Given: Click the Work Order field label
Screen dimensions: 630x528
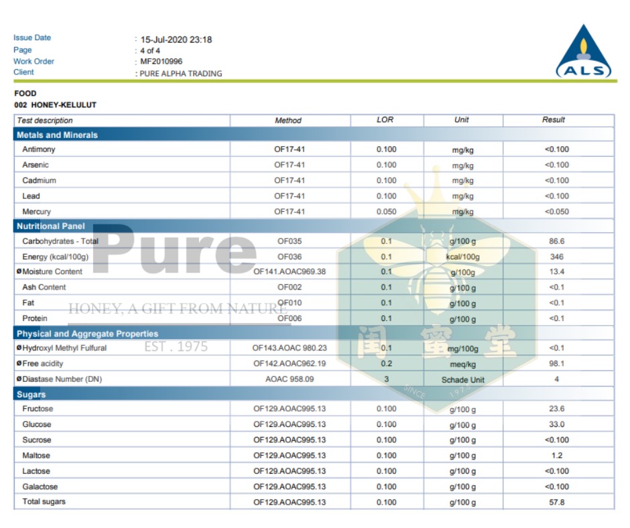Looking at the screenshot, I should 34,62.
